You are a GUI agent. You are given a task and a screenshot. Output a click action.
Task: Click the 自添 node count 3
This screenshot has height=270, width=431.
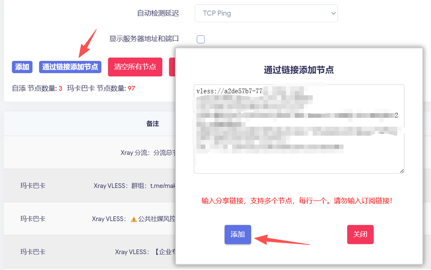[x=61, y=89]
